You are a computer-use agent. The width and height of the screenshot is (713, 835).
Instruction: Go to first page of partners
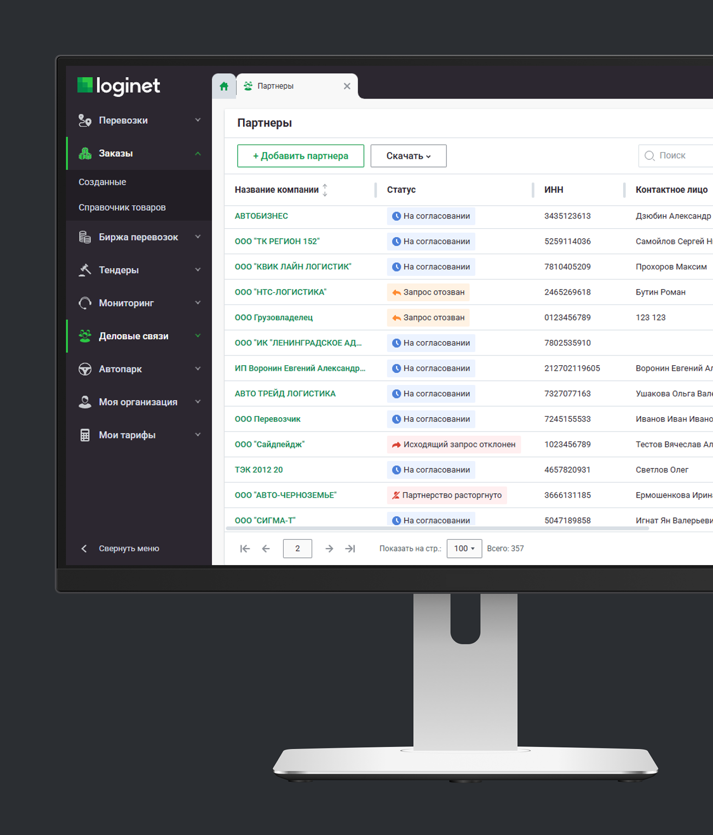tap(245, 549)
